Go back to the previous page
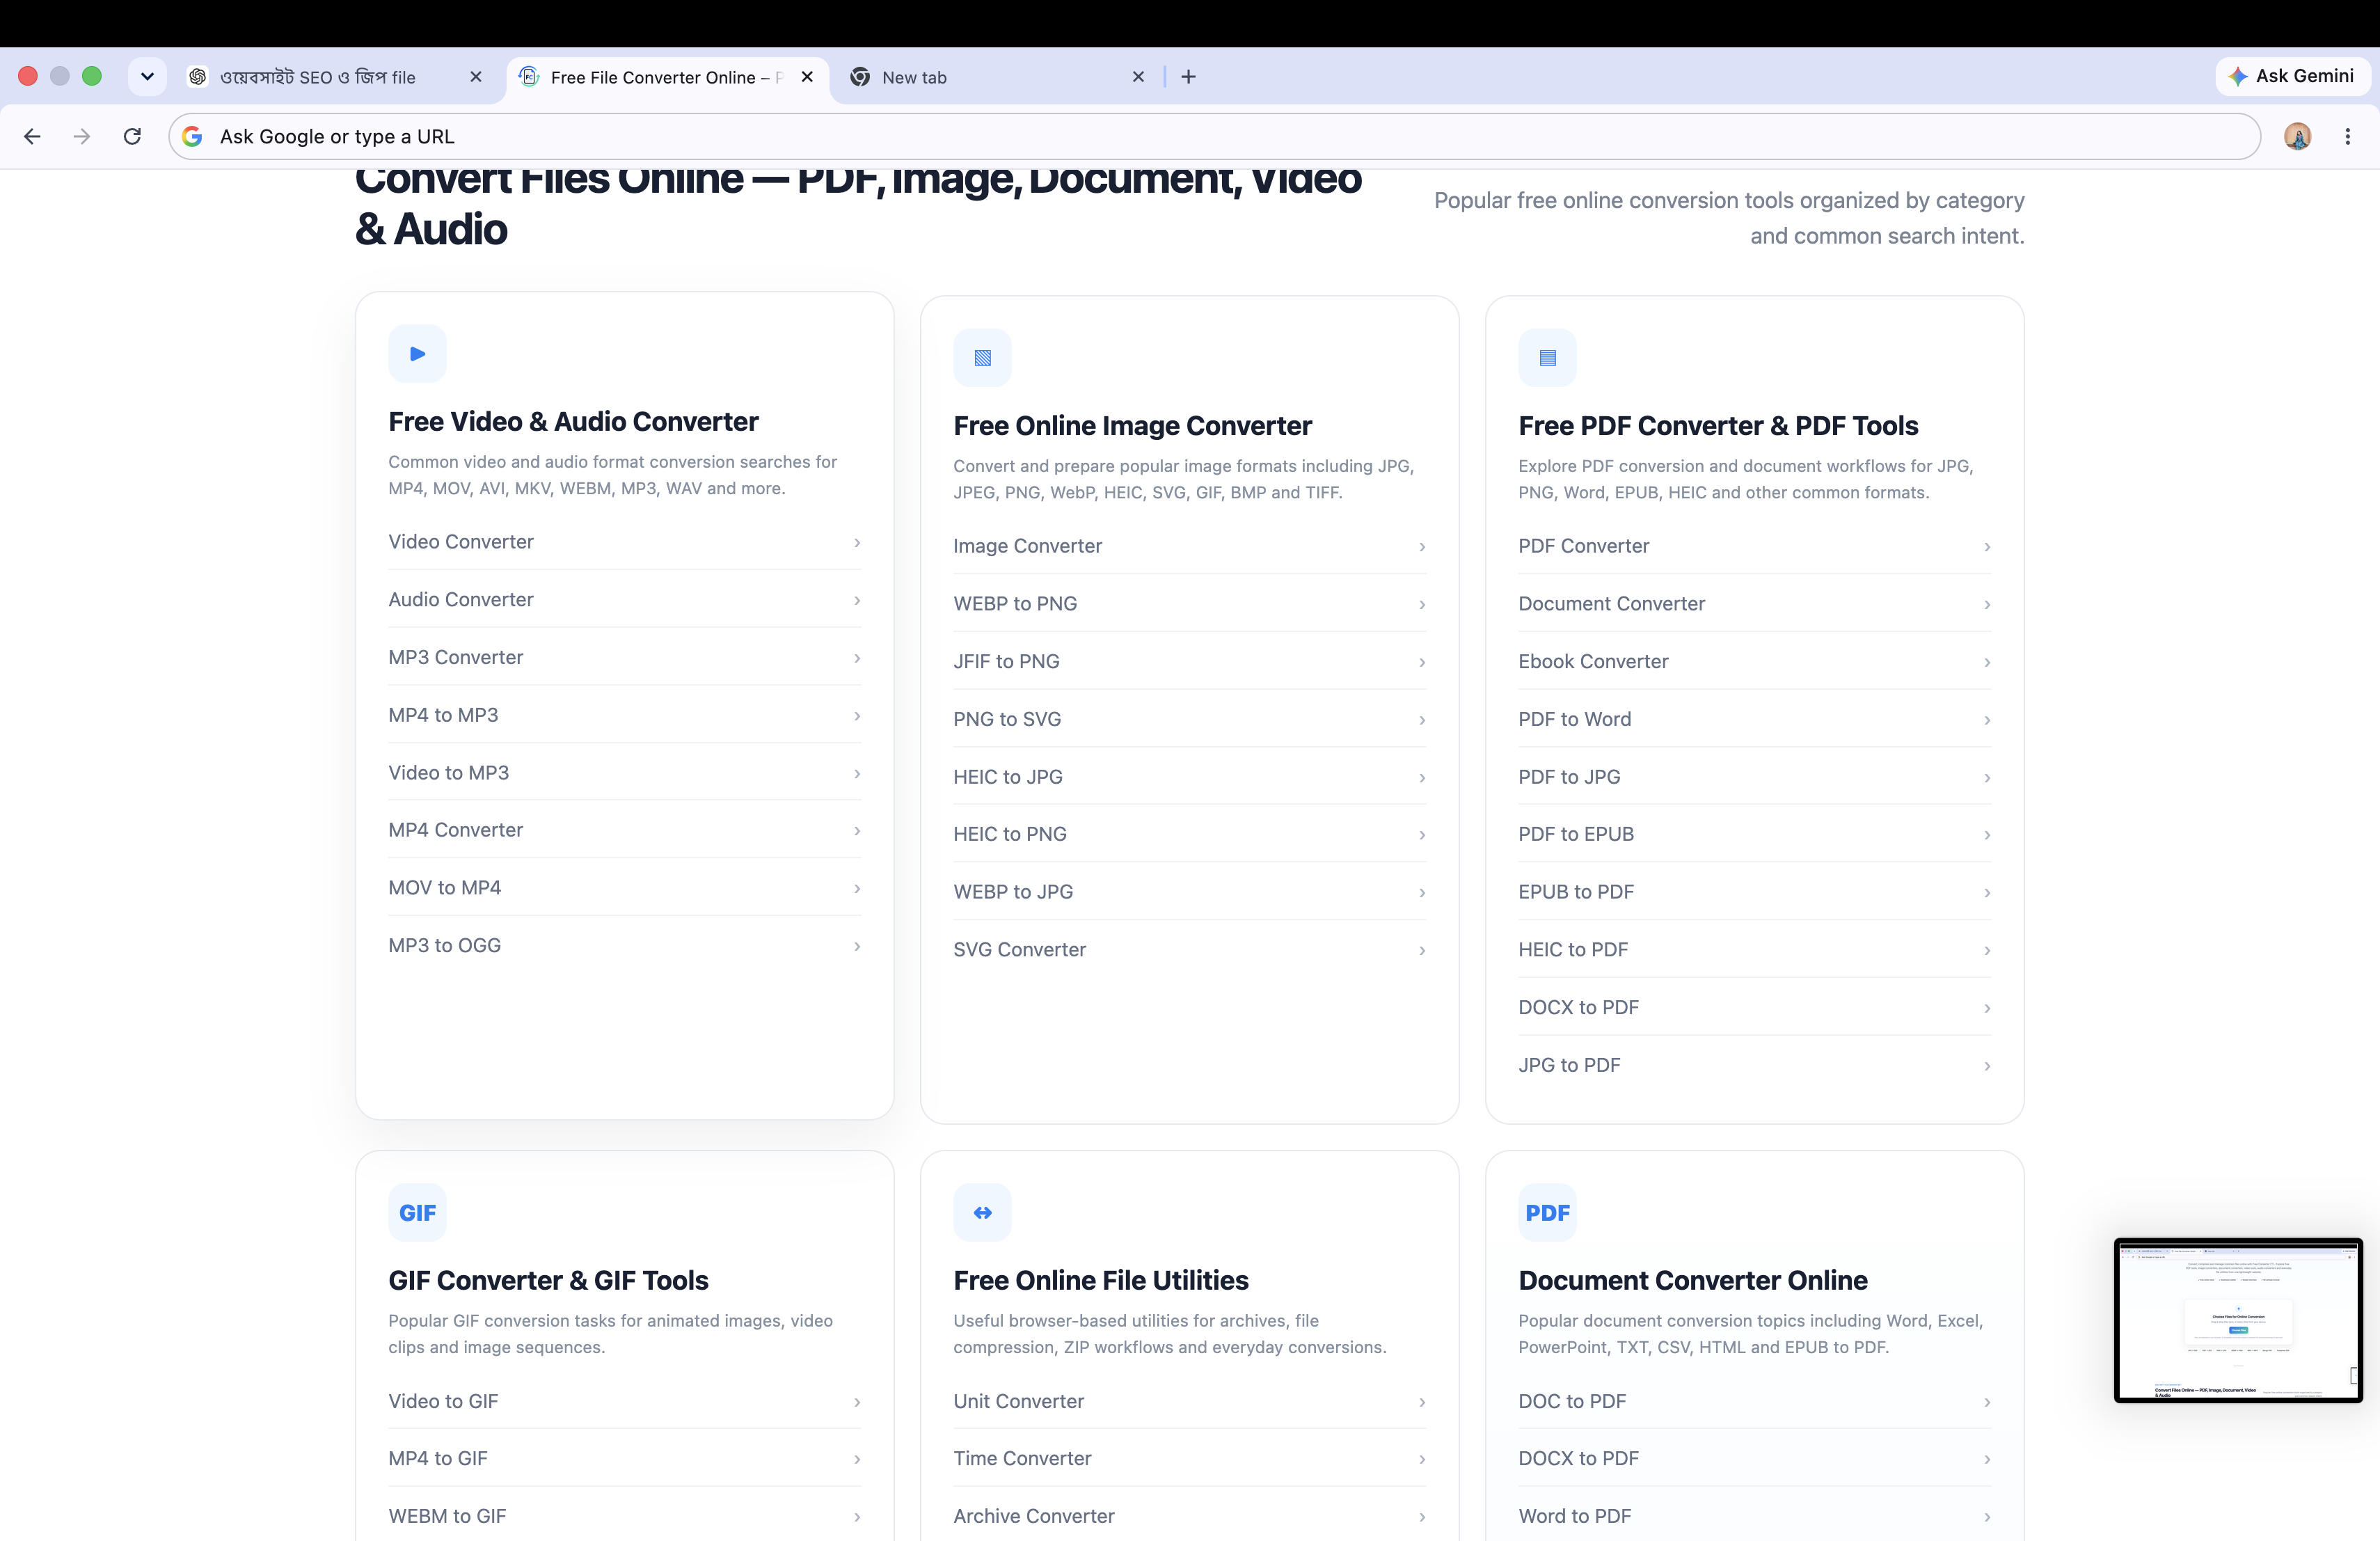The image size is (2380, 1541). click(x=32, y=136)
